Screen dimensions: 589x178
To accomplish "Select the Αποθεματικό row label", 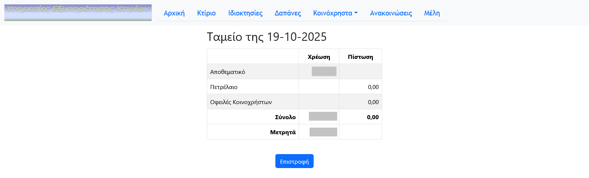I will click(228, 72).
